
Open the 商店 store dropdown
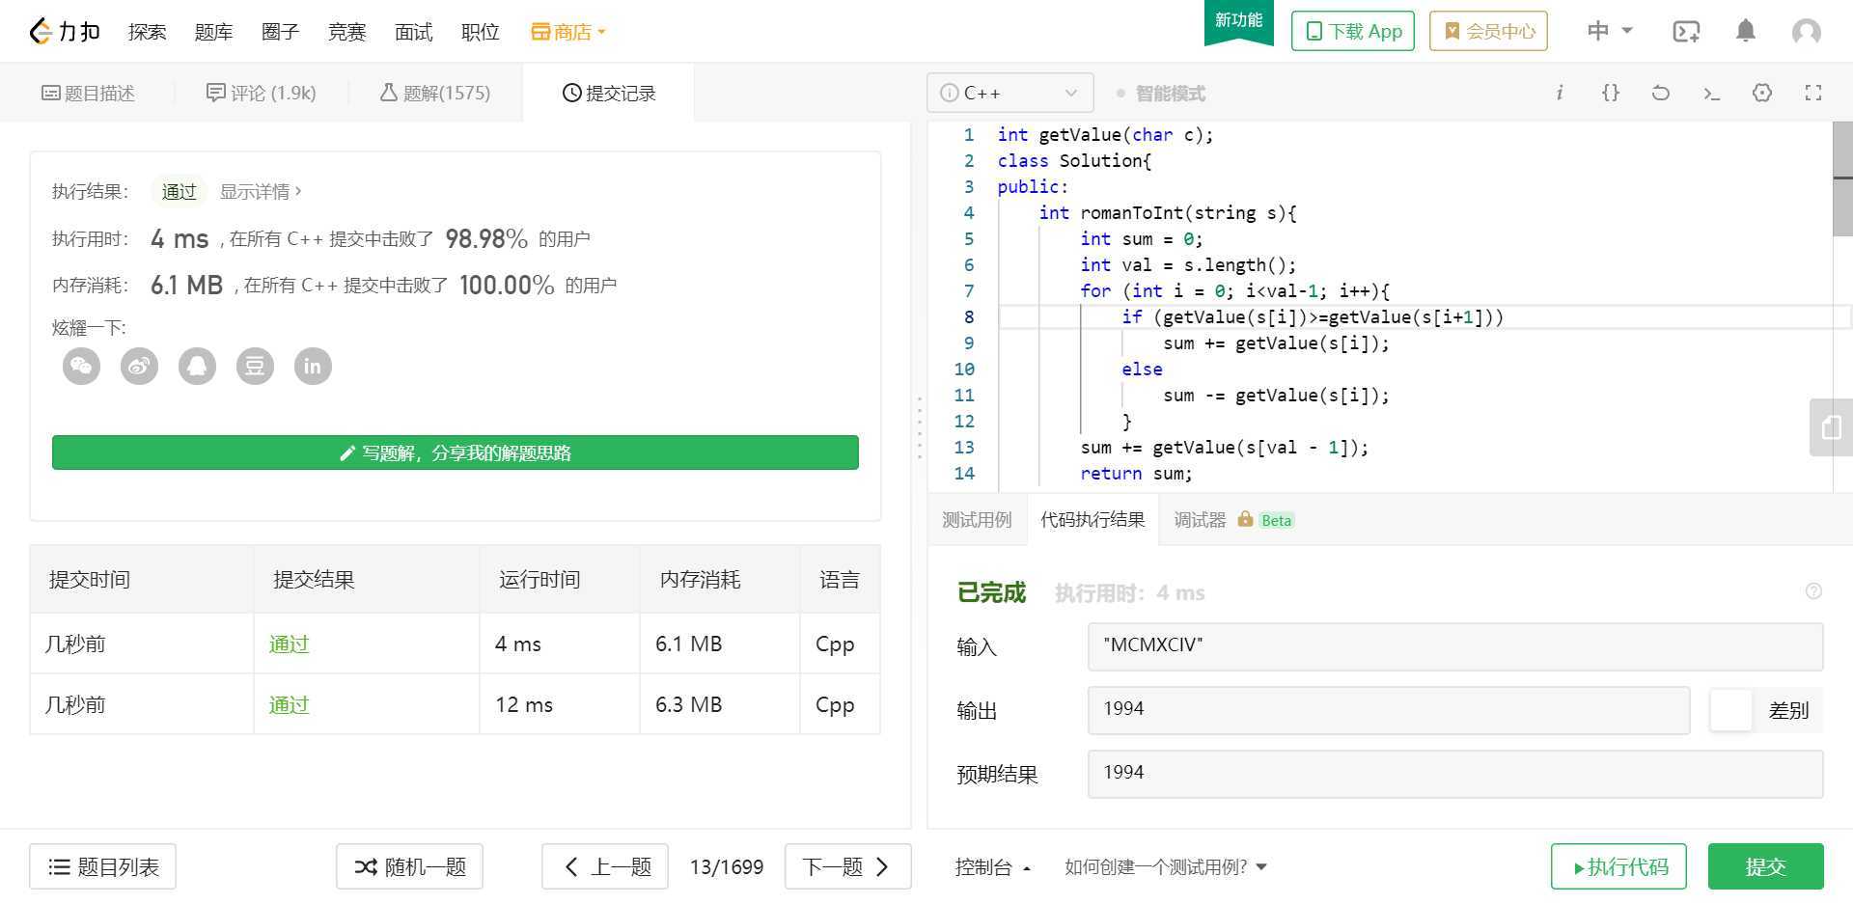point(568,32)
